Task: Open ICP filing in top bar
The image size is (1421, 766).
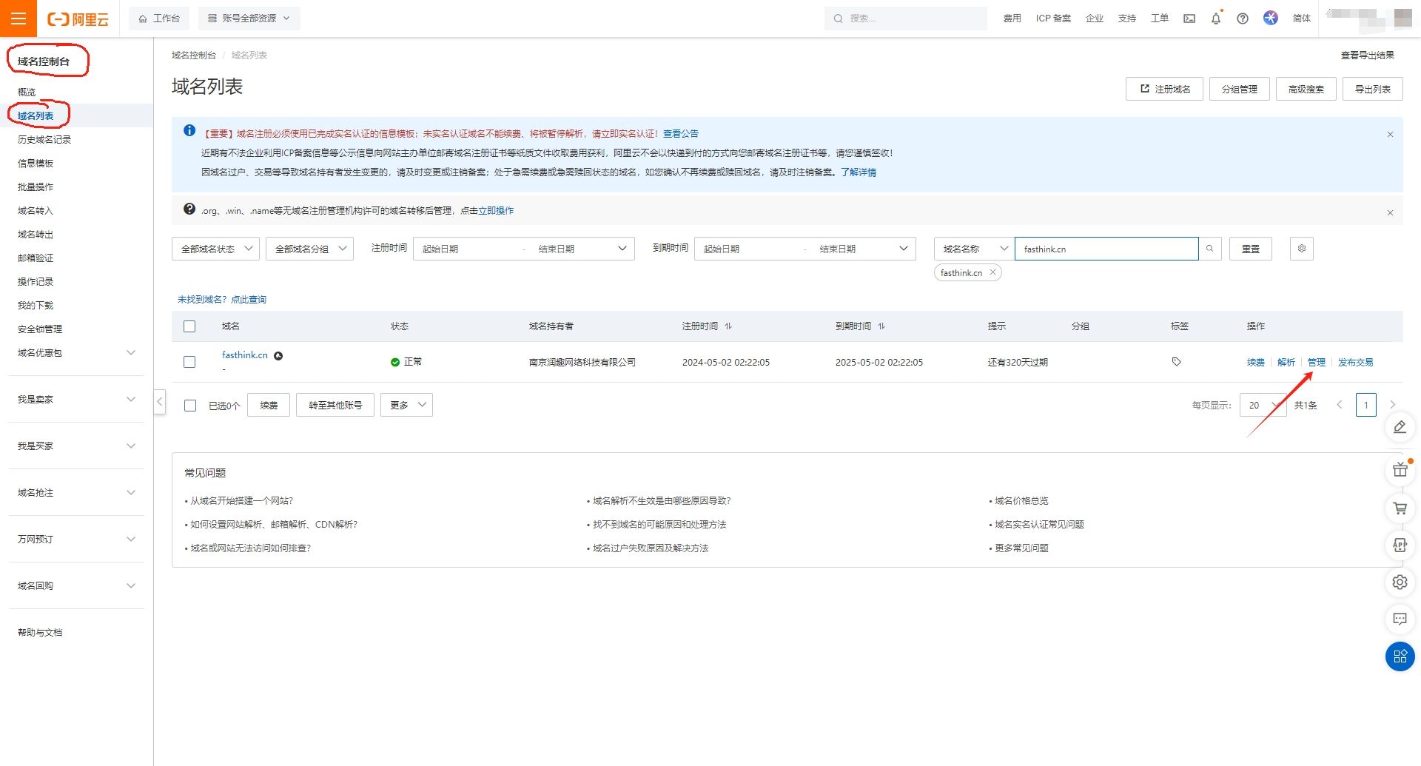Action: coord(1053,19)
